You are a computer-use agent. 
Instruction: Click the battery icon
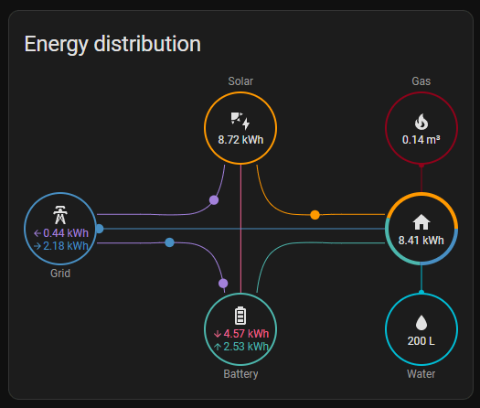(x=240, y=316)
